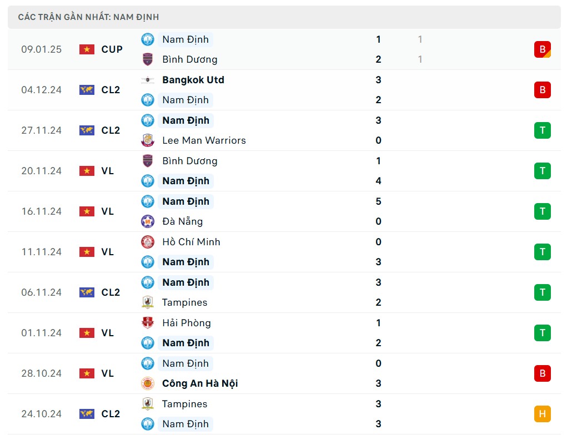The image size is (567, 435).
Task: Click the AFC flag beside CL2 on 04.12.24
Action: click(86, 89)
